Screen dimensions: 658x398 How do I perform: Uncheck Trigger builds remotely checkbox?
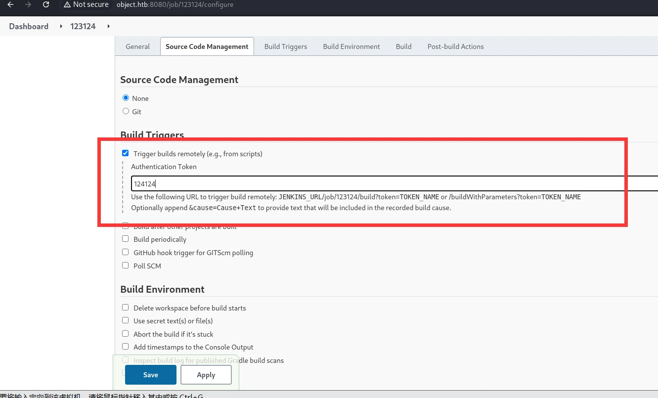[x=126, y=153]
